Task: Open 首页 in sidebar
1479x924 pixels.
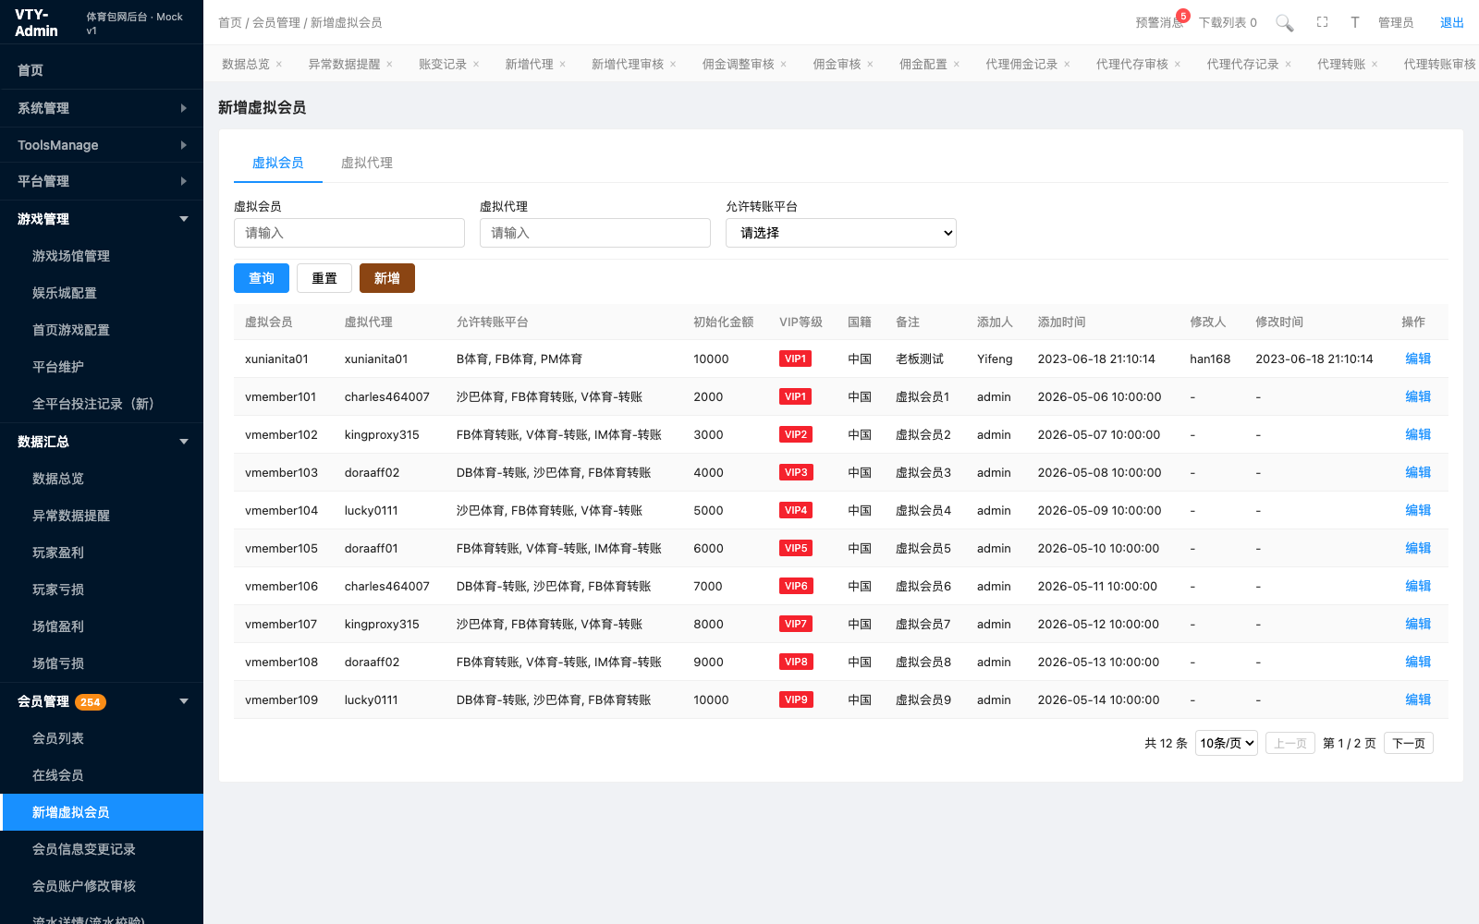Action: 102,70
